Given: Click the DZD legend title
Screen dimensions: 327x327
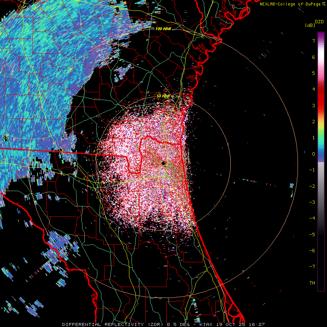Looking at the screenshot, I should click(319, 22).
